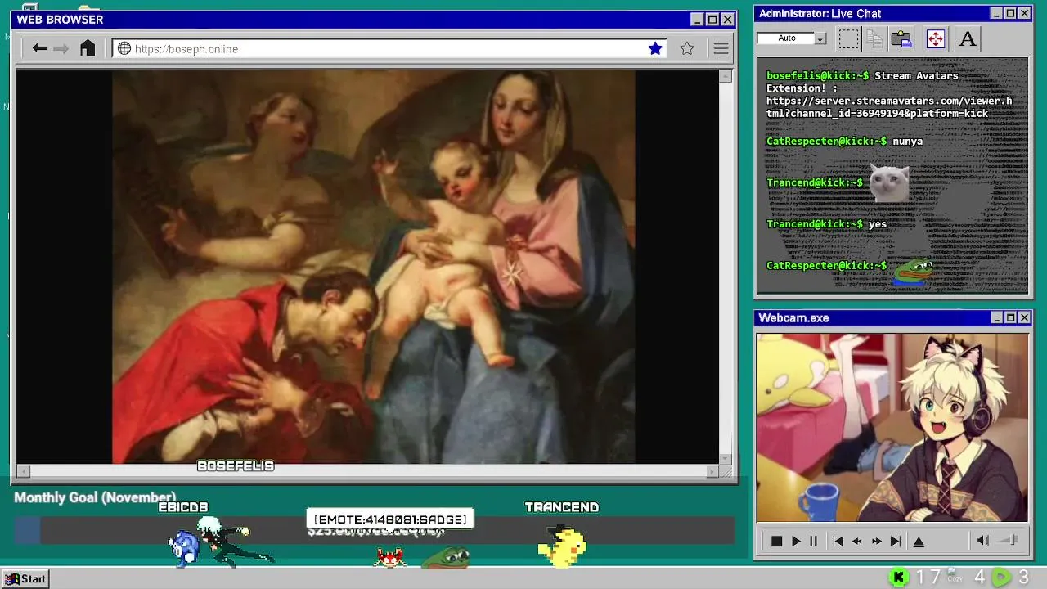1047x589 pixels.
Task: Open the browser home page
Action: click(88, 48)
